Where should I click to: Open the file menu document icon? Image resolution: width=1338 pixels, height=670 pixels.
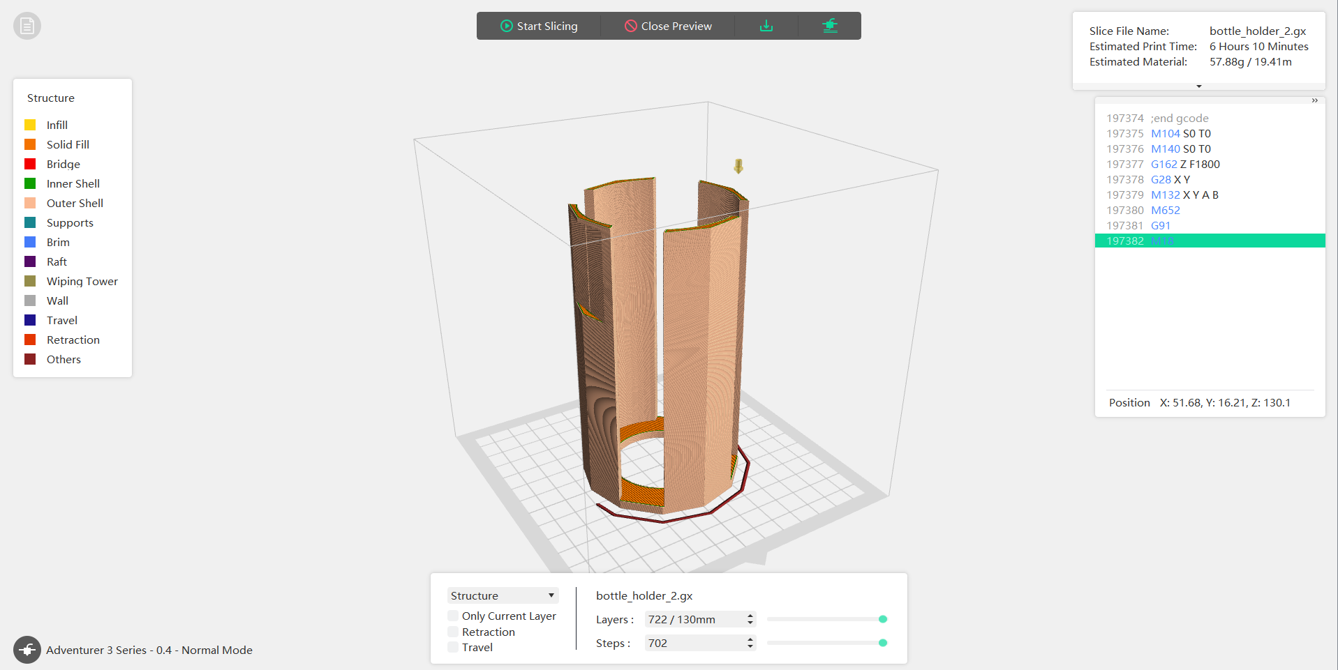(x=27, y=26)
